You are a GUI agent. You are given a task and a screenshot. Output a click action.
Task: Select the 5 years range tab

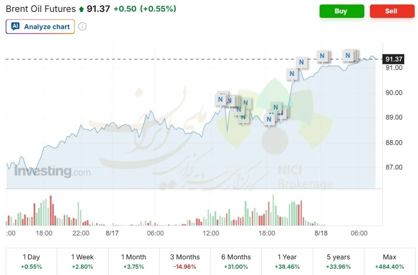338,261
